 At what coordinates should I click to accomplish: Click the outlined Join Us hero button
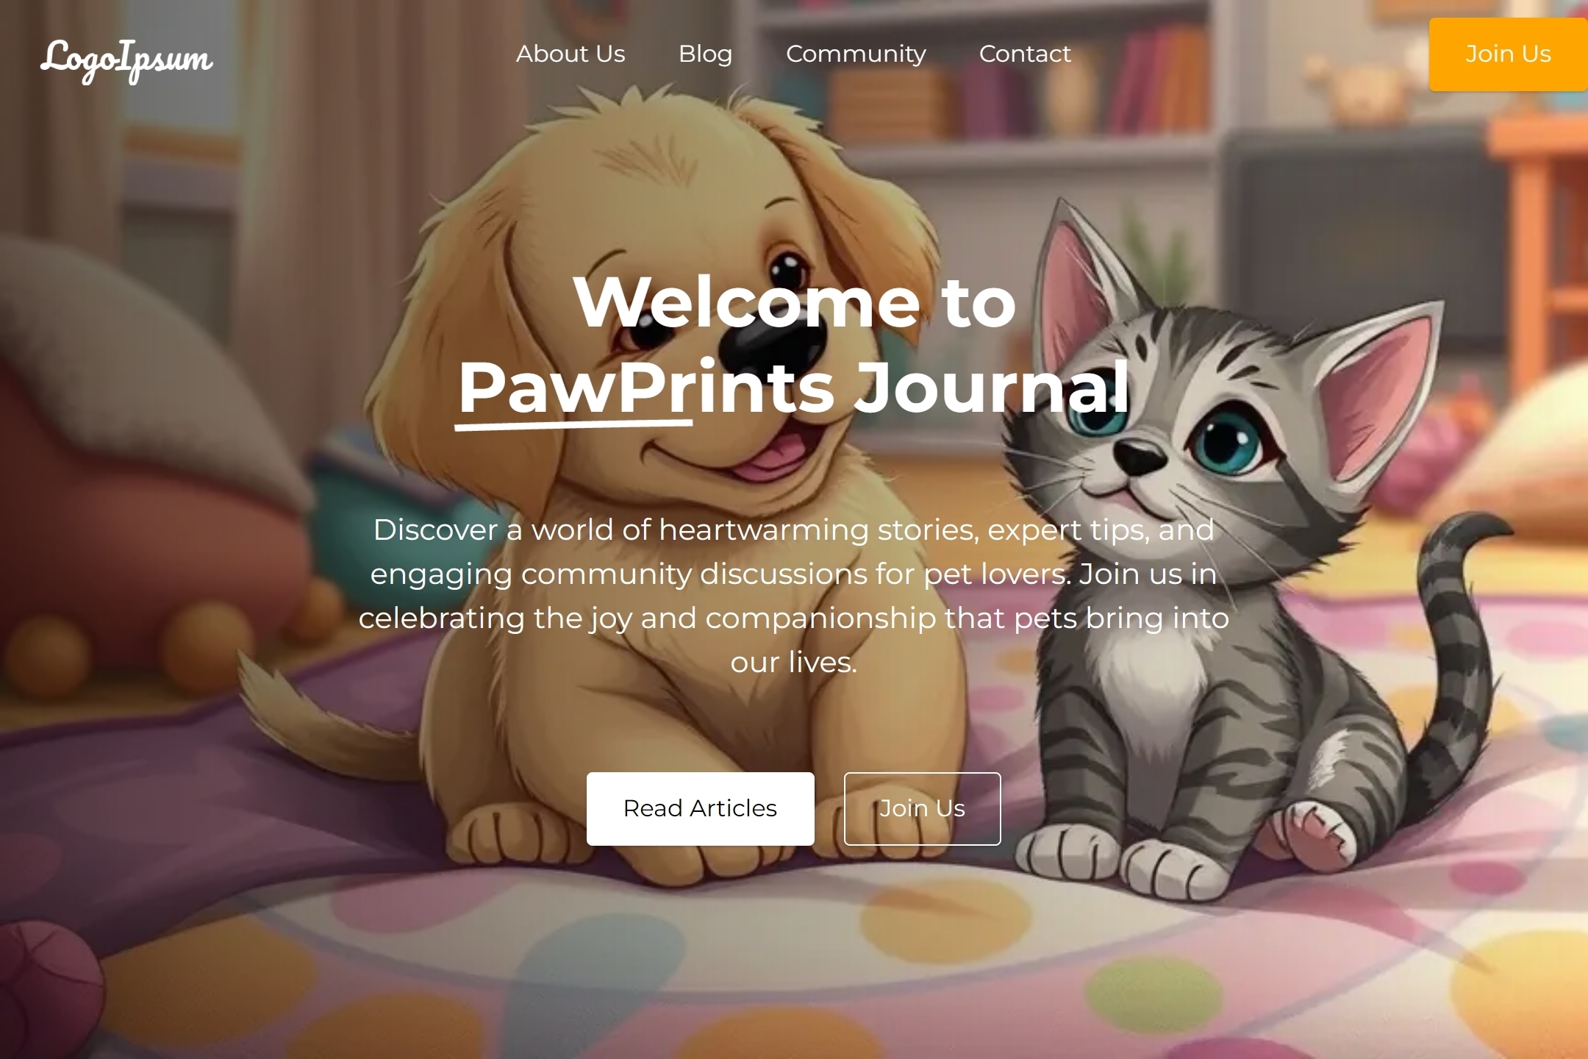click(x=922, y=808)
